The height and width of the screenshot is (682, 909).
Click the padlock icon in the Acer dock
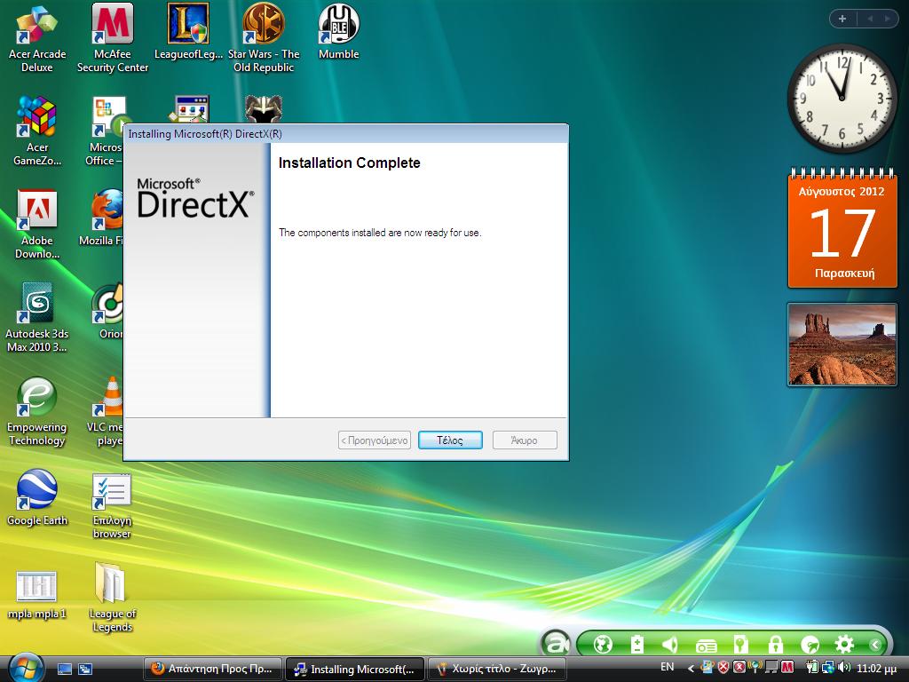coord(775,645)
